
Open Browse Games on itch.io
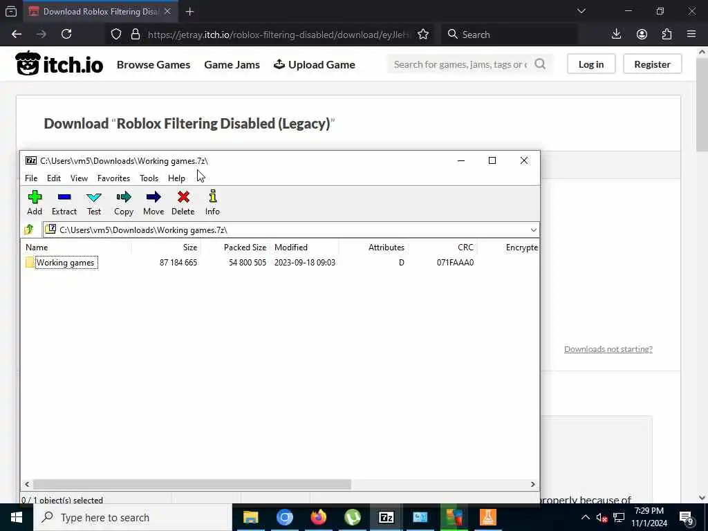coord(153,64)
